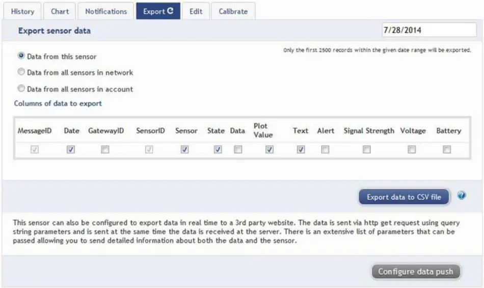Click the GatewayID column header
Viewport: 484px width, 288px height.
106,130
